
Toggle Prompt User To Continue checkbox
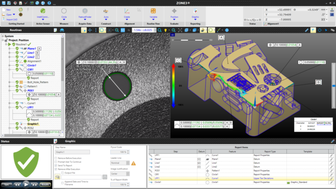click(x=56, y=162)
